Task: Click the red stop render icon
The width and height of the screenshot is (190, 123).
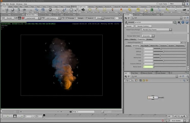Action: (23, 18)
